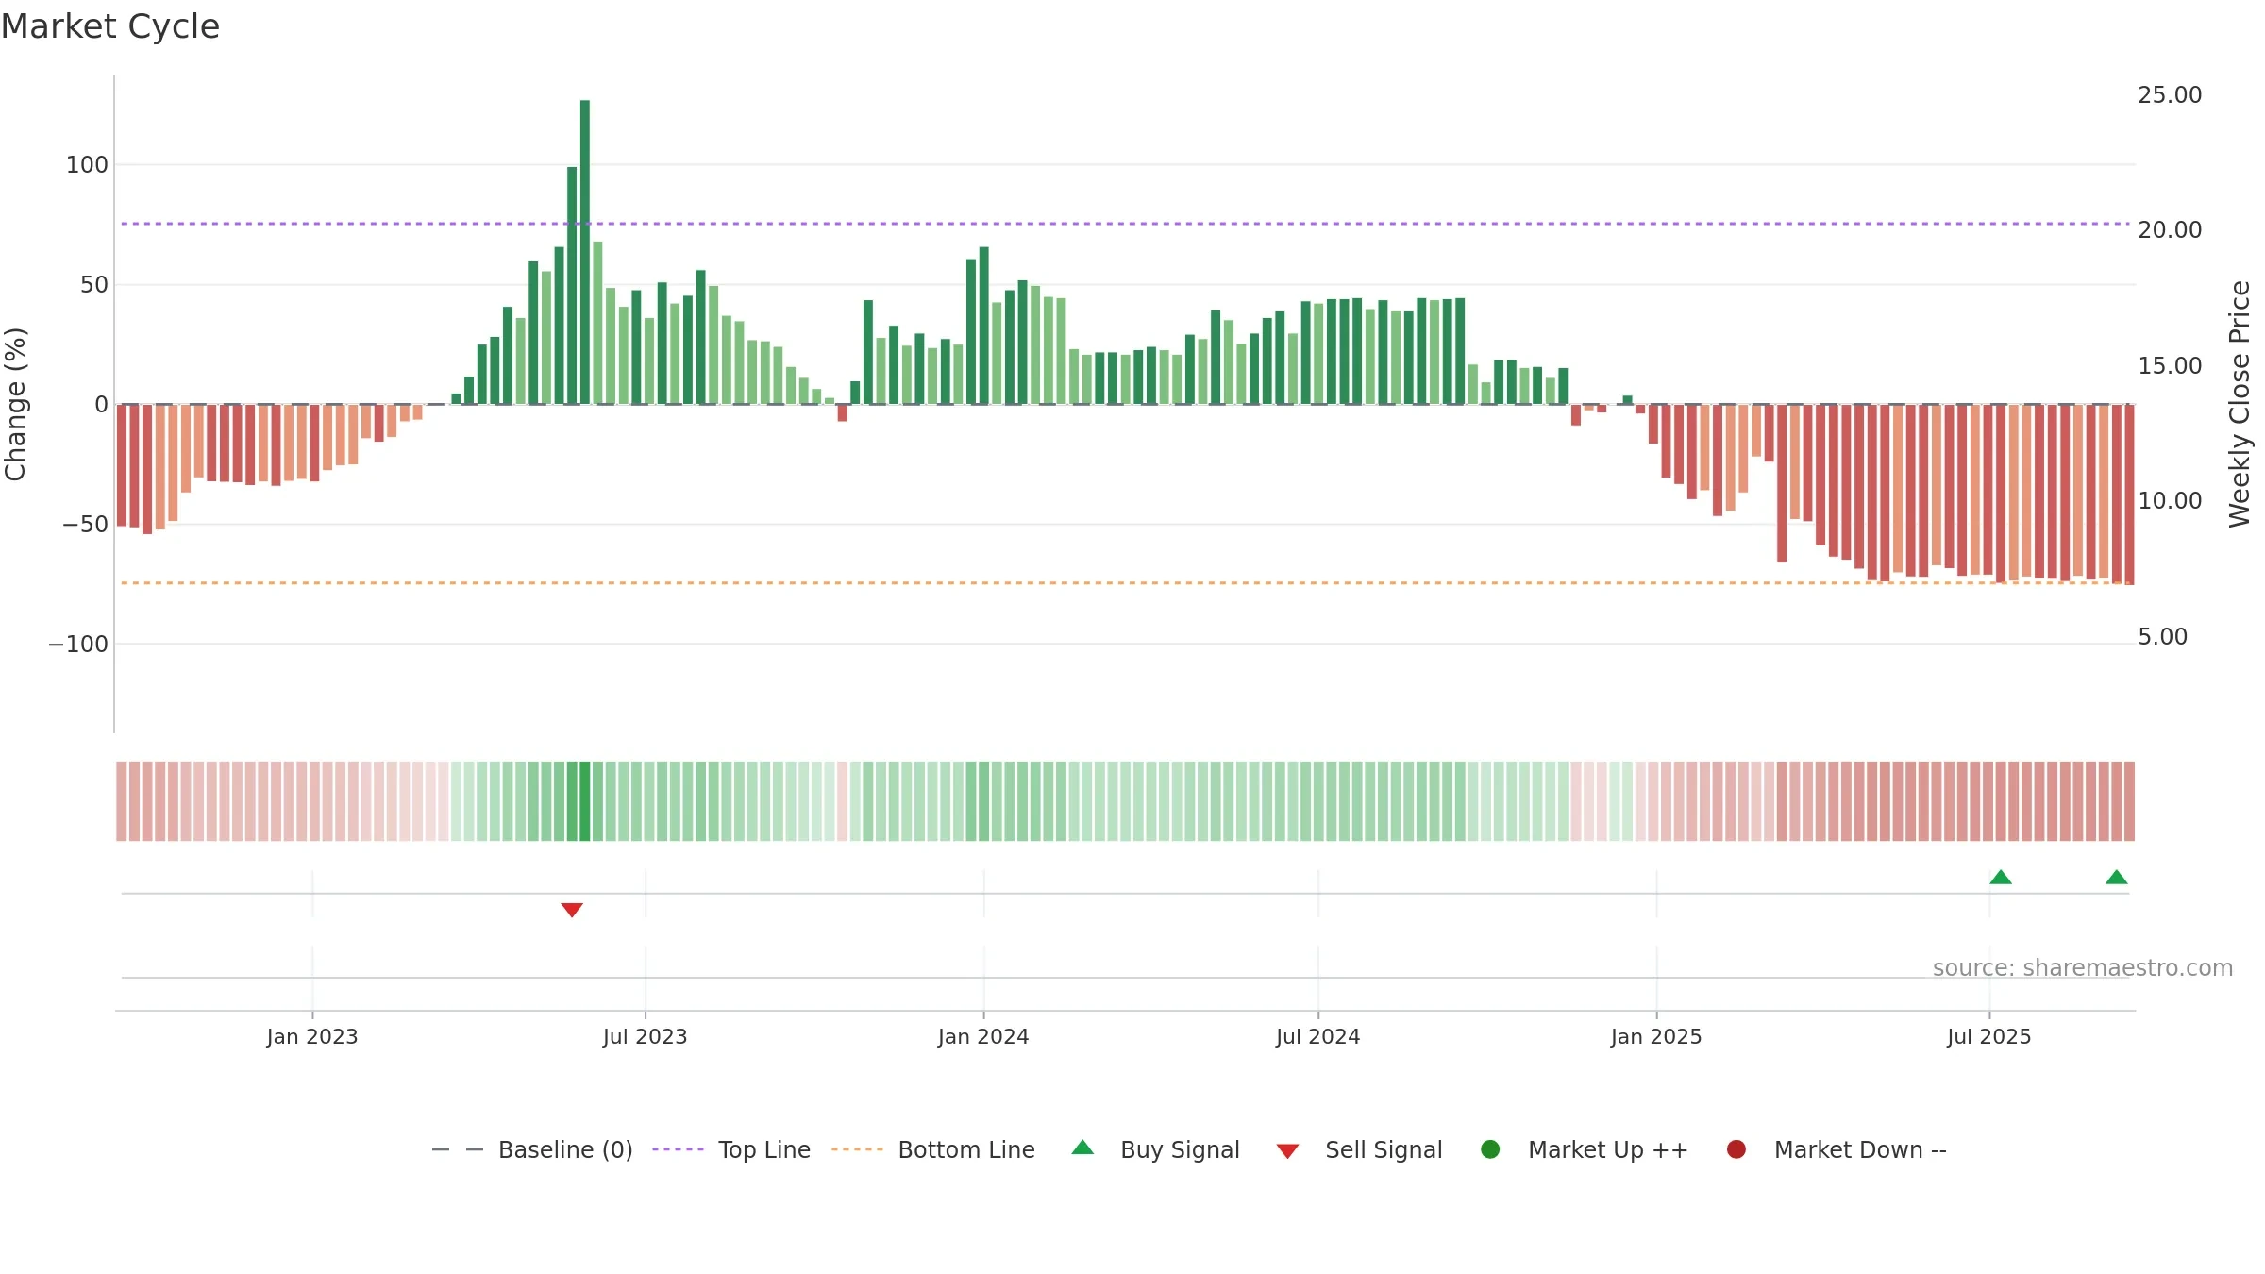Click the darkest green cell in the heatmap strip
The image size is (2265, 1274).
(x=584, y=800)
